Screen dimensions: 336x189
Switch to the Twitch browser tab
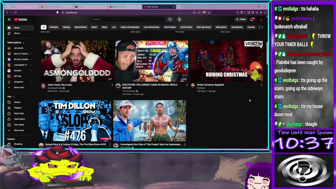[22, 7]
